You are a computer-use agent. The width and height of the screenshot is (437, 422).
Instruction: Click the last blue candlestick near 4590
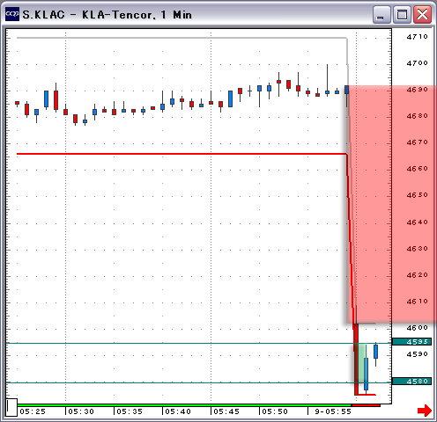click(x=375, y=352)
